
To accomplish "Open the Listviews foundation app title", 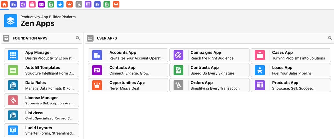I will 34,113.
